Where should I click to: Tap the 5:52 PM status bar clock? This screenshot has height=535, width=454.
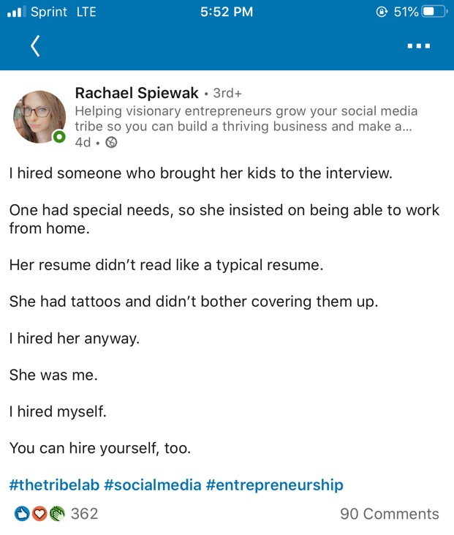click(227, 12)
